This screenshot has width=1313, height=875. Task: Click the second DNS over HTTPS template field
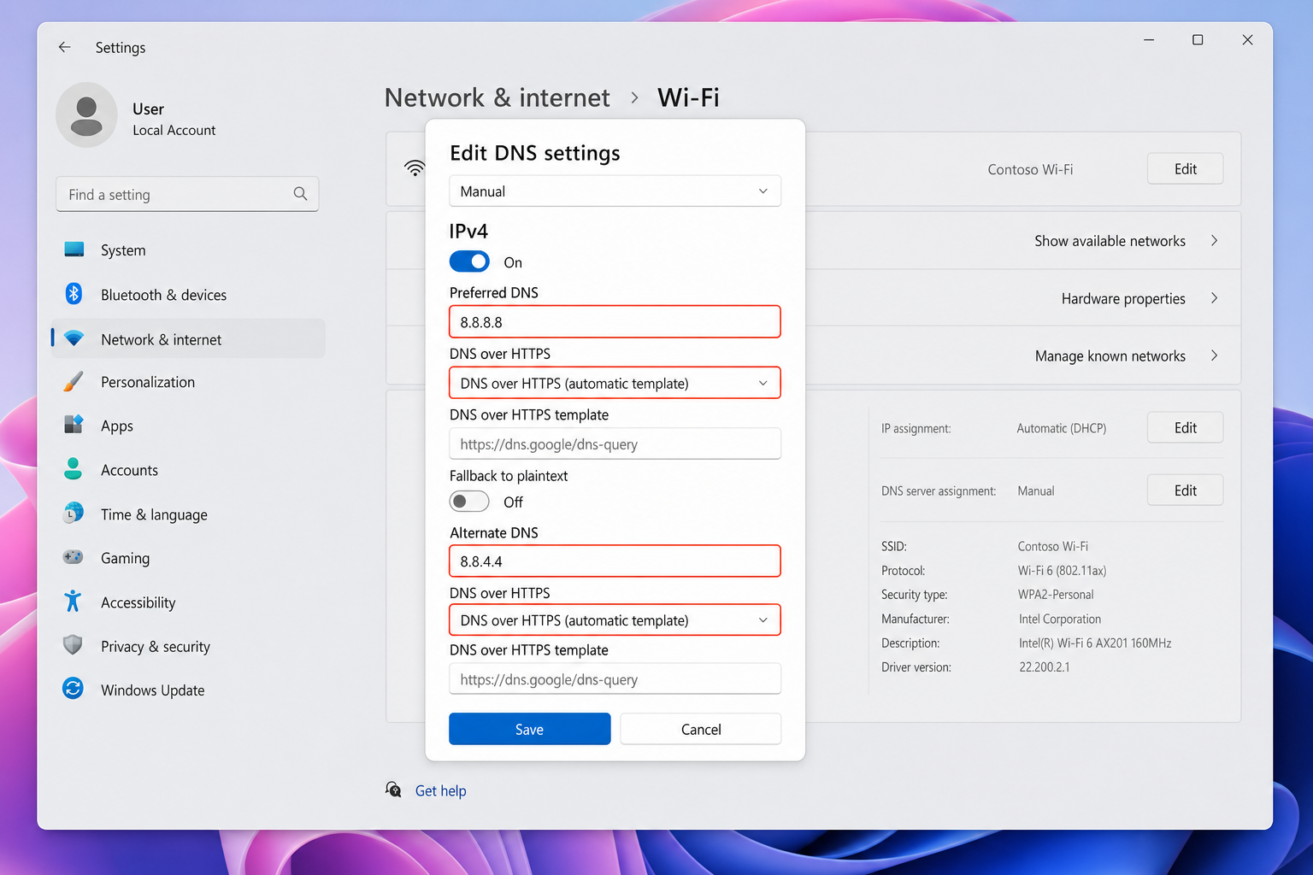(x=615, y=679)
